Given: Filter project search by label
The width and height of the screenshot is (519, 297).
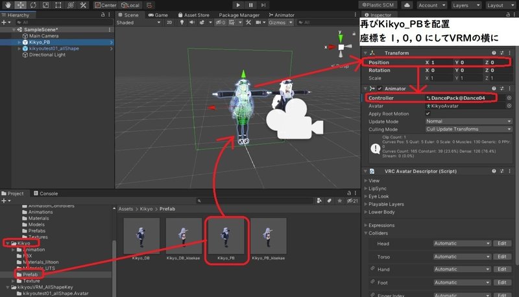Looking at the screenshot, I should 330,201.
